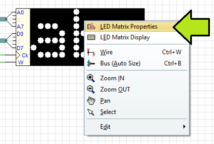Screen dimensions: 214x144
Task: Click the Wire tool icon
Action: click(x=91, y=52)
